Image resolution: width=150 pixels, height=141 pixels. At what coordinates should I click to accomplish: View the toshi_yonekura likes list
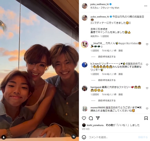point(95,125)
